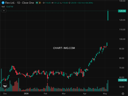128x96 pixels.
Task: Open chart settings gear icon
Action: coord(123,94)
